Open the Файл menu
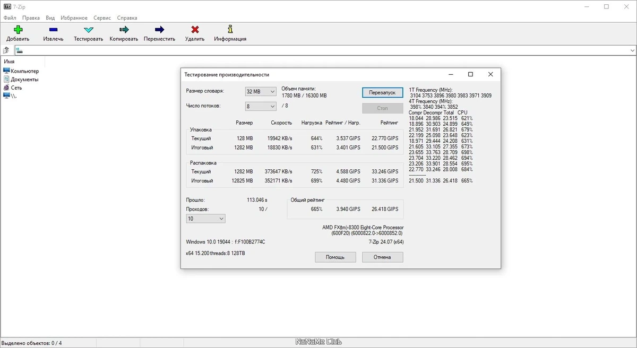Image resolution: width=637 pixels, height=348 pixels. click(x=10, y=18)
